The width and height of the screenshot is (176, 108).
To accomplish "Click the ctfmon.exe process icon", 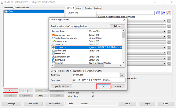I will (x=53, y=54).
